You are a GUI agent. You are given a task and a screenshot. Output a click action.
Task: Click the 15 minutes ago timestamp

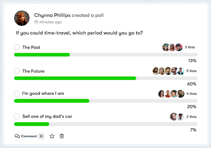pos(48,22)
